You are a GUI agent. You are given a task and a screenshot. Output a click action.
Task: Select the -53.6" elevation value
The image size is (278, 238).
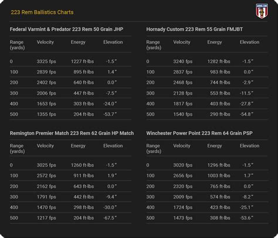pyautogui.click(x=246, y=218)
